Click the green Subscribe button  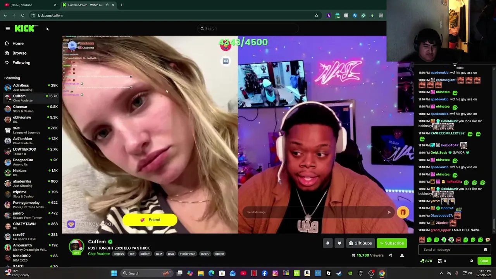coord(392,243)
